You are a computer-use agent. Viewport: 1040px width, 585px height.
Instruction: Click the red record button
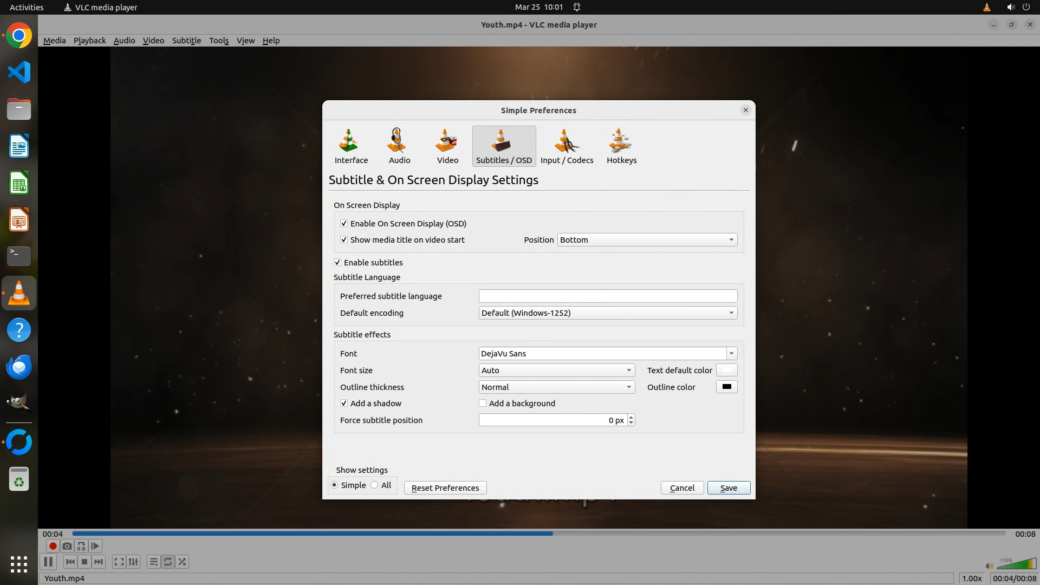pos(53,546)
